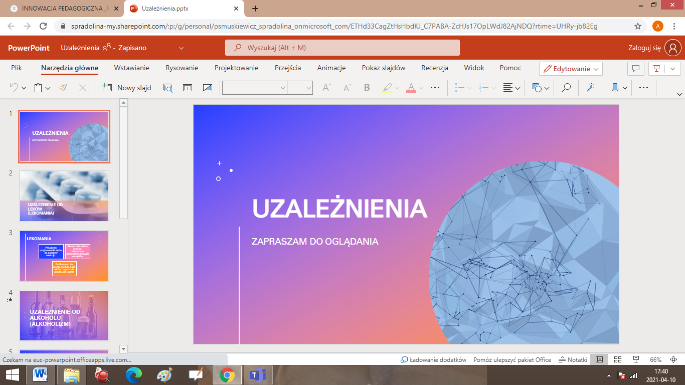Click the font color red swatch button

coord(411,88)
